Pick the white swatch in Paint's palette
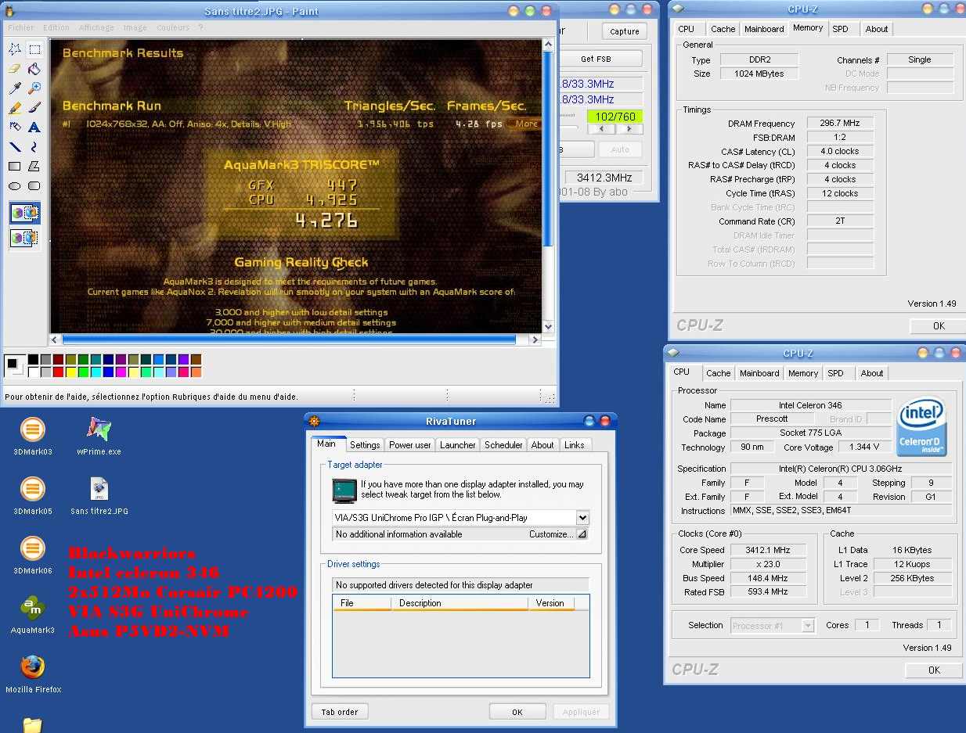The image size is (966, 733). pos(33,372)
